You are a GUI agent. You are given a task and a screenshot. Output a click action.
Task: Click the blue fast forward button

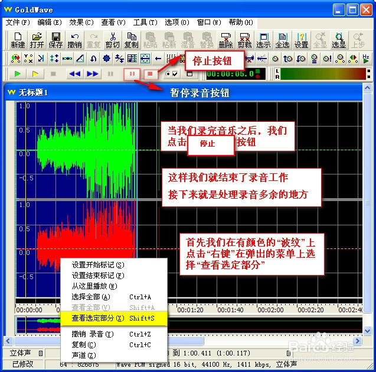point(93,74)
